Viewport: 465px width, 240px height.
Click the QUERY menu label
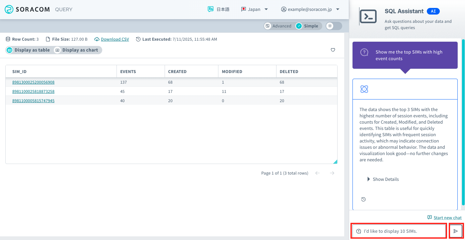point(63,9)
